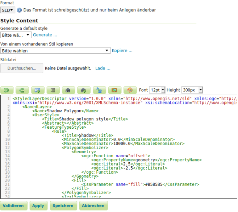Click the blue info icon beside Format
Viewport: 238px width, 212px height.
[x=20, y=10]
